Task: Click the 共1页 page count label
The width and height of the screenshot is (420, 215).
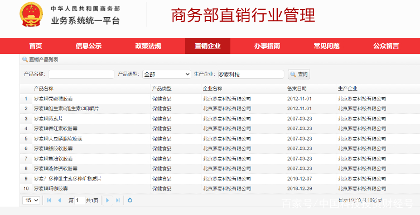Action: (x=92, y=201)
